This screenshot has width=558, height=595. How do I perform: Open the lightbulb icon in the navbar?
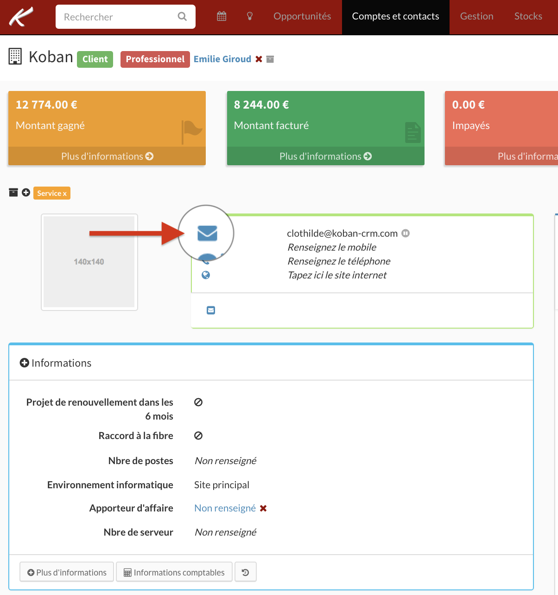(250, 16)
